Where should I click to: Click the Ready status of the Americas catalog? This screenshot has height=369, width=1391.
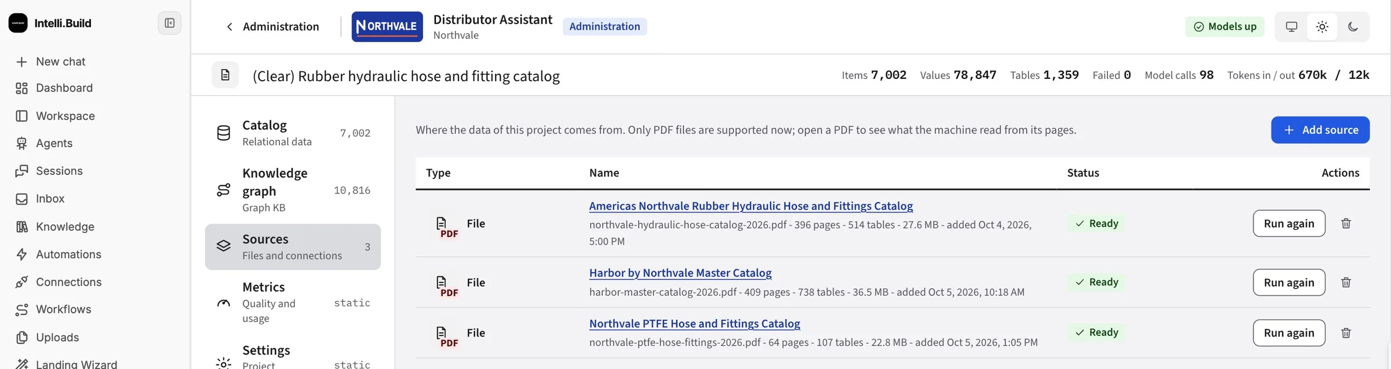(x=1097, y=224)
